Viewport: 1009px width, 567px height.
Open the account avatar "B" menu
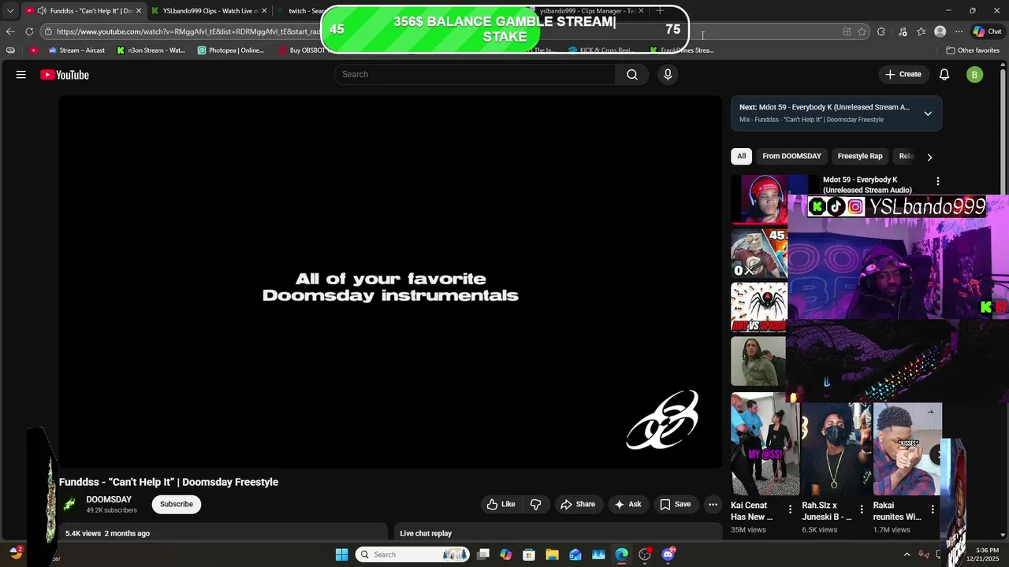975,75
